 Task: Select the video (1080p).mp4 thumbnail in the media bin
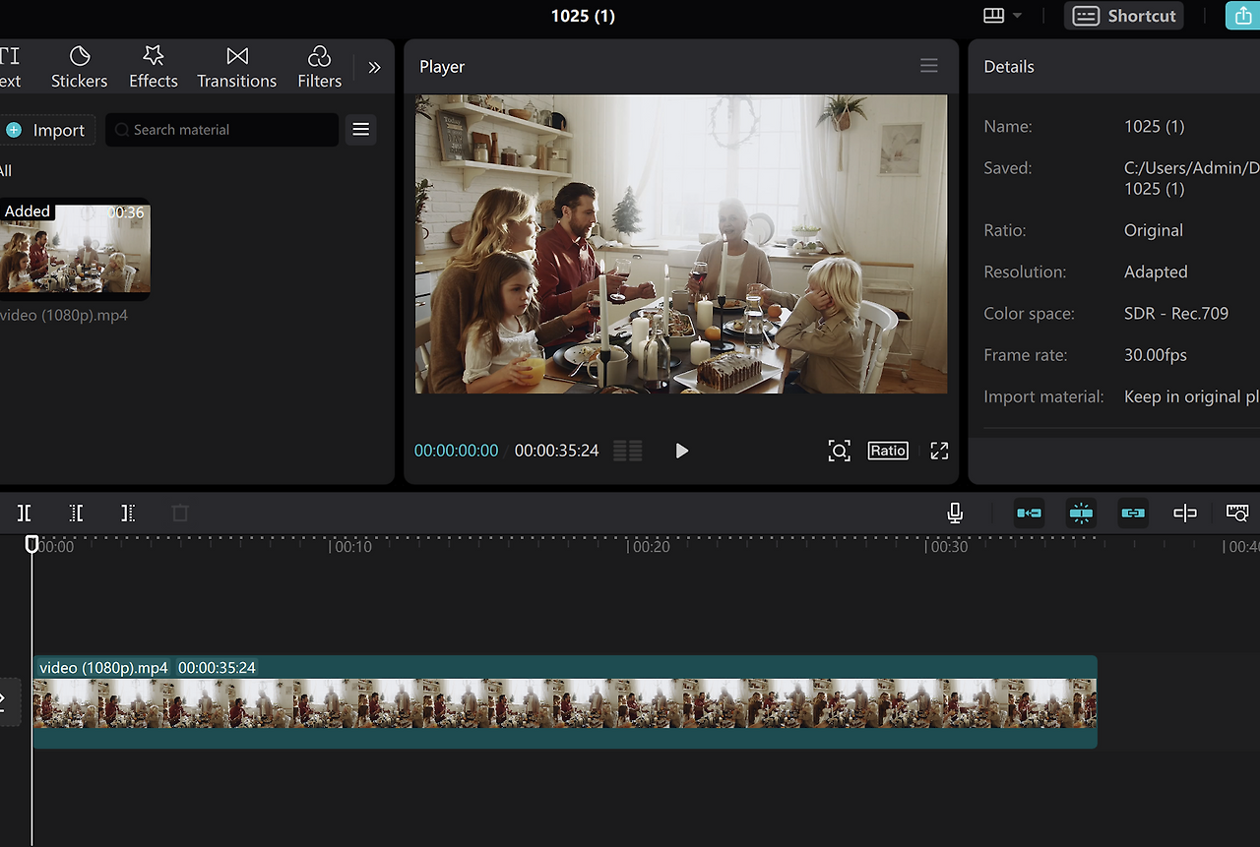tap(75, 249)
